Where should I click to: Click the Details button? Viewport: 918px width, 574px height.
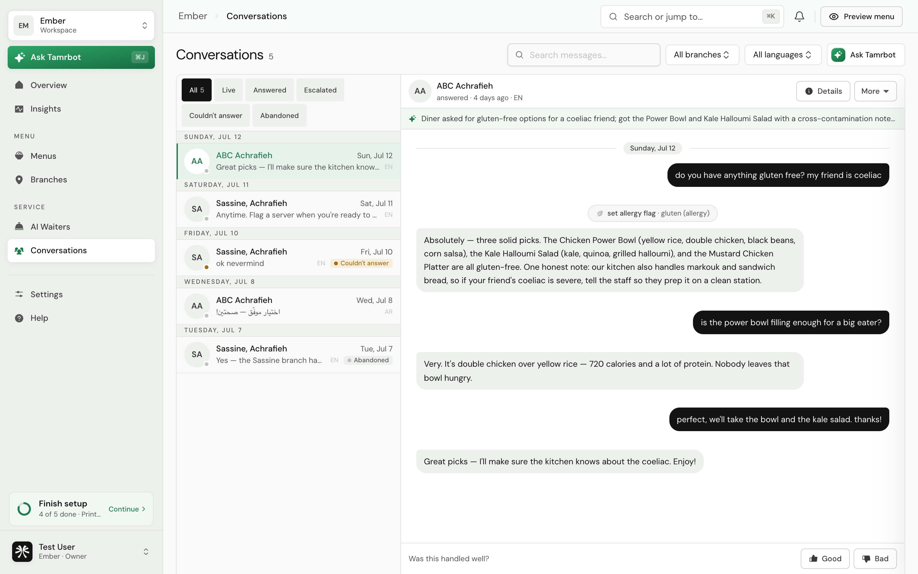(823, 91)
